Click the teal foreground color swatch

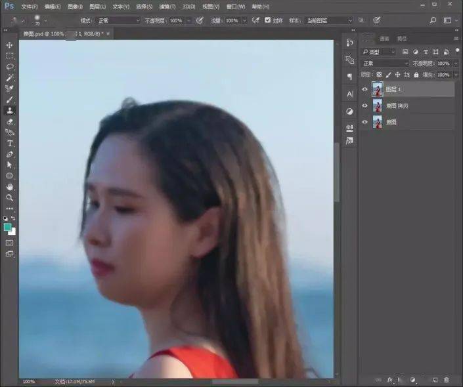7,227
